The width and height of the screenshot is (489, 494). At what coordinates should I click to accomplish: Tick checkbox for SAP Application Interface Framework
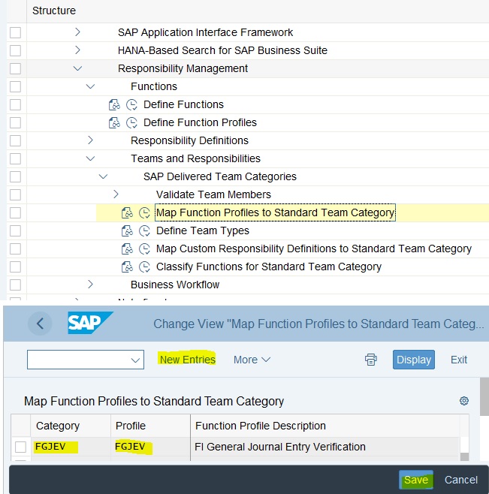[x=16, y=32]
